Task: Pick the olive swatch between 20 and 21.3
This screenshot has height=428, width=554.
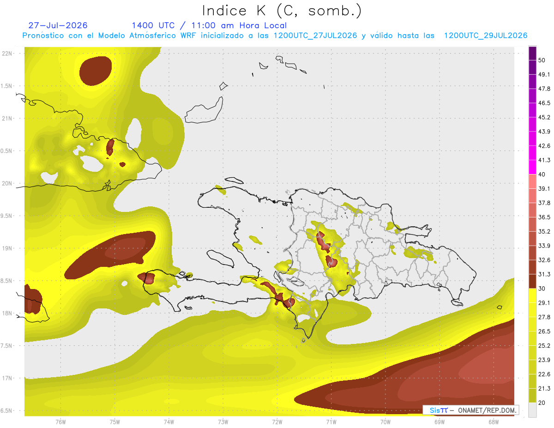Action: point(532,396)
